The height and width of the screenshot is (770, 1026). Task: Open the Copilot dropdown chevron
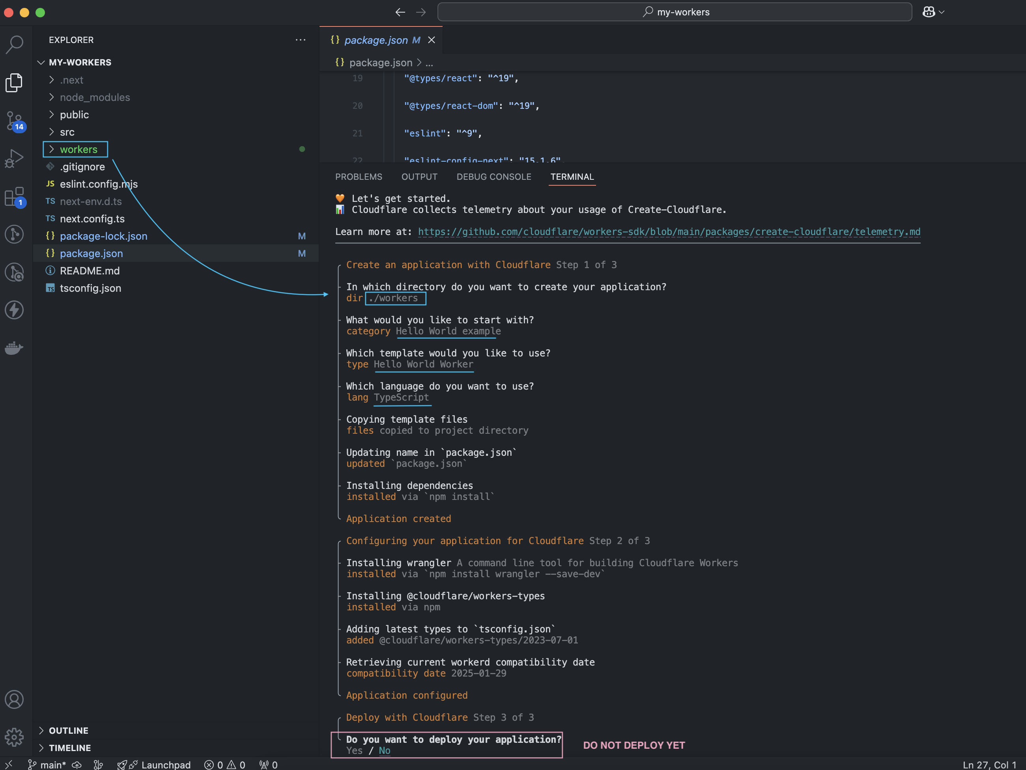[942, 12]
